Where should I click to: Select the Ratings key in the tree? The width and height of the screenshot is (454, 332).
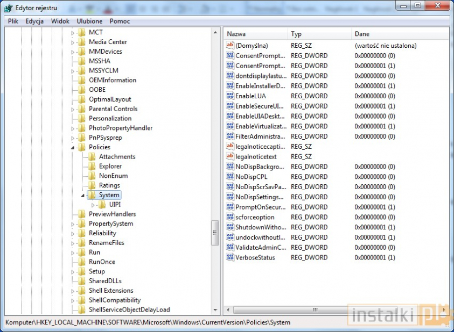(109, 185)
